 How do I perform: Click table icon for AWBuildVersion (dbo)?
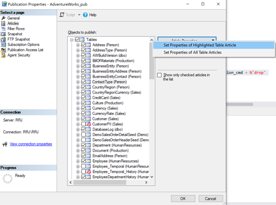[88, 56]
